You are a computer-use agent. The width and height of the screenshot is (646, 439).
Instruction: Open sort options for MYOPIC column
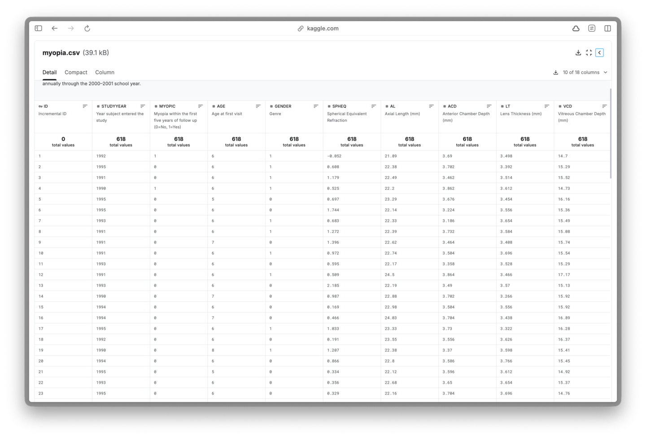tap(201, 106)
